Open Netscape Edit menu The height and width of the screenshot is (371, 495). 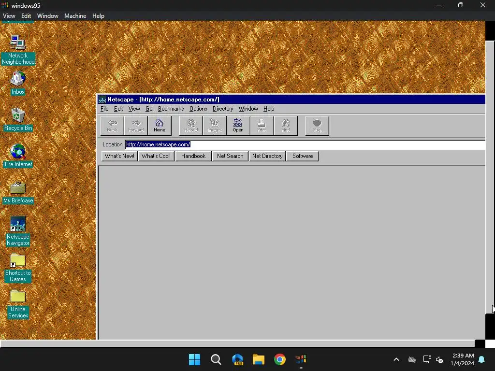click(x=118, y=109)
